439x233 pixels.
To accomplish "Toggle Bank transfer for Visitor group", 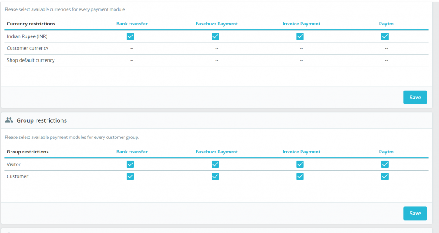I will click(x=130, y=164).
